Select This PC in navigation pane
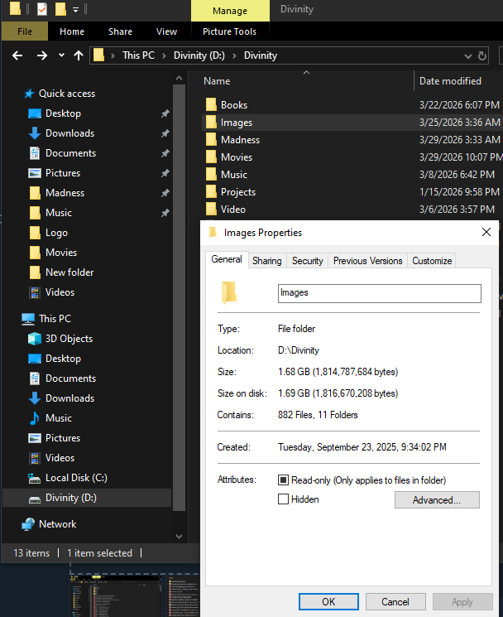Screen dimensions: 503x617 point(55,319)
